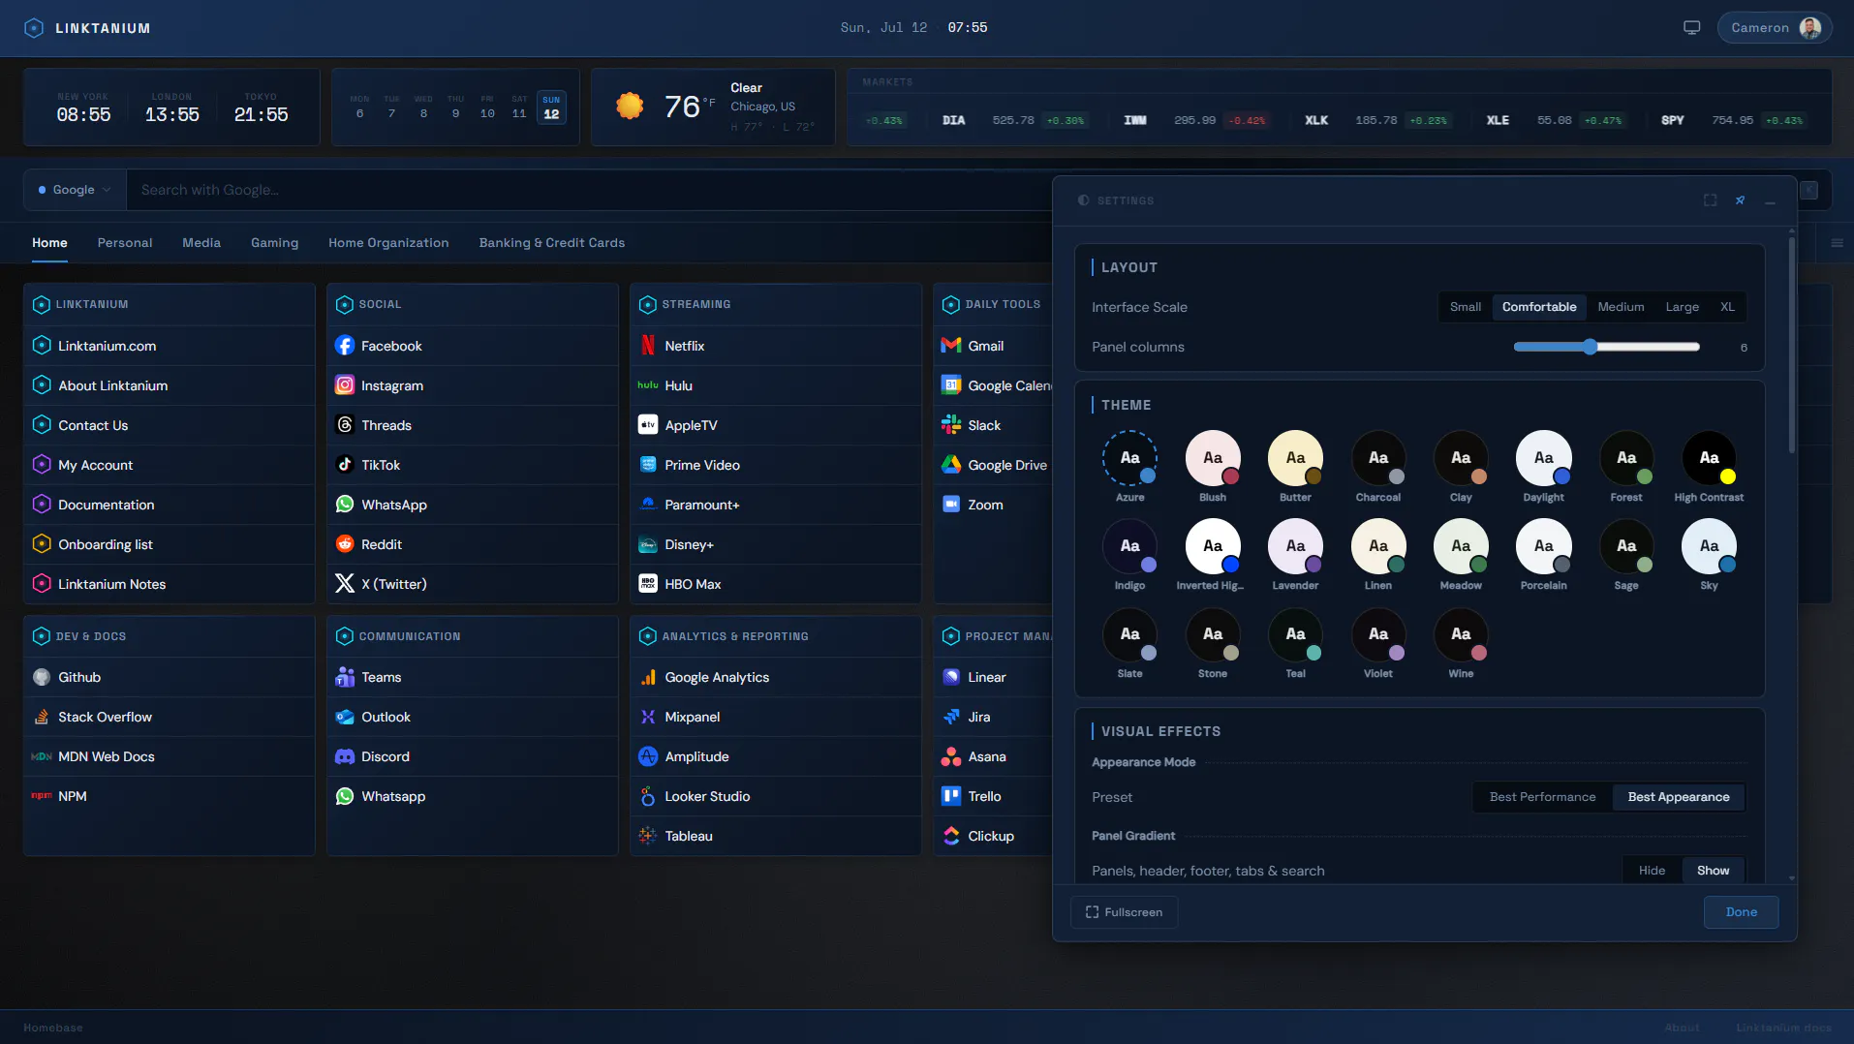Click the Slack icon
The height and width of the screenshot is (1044, 1854).
(x=951, y=425)
